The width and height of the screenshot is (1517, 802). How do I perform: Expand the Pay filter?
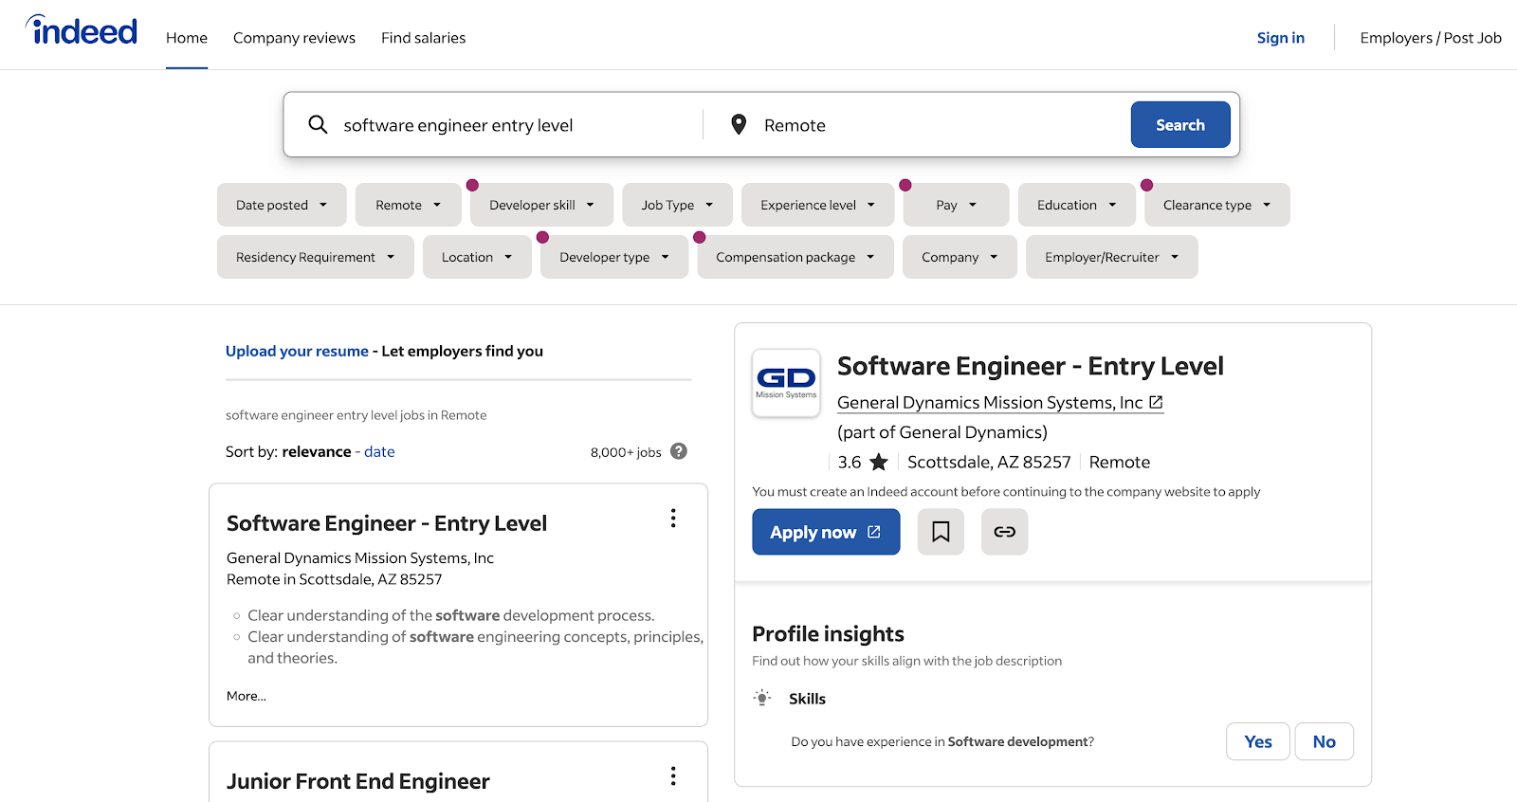956,205
